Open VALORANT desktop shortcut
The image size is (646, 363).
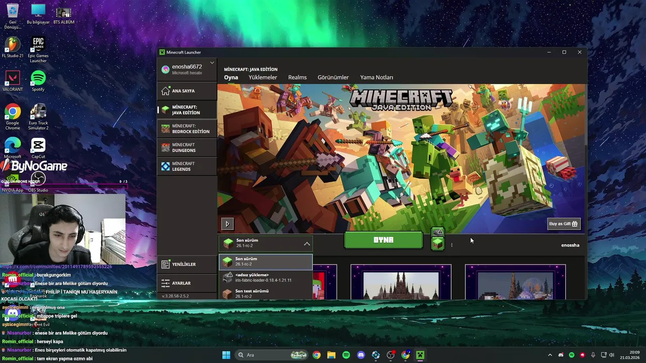pos(13,81)
